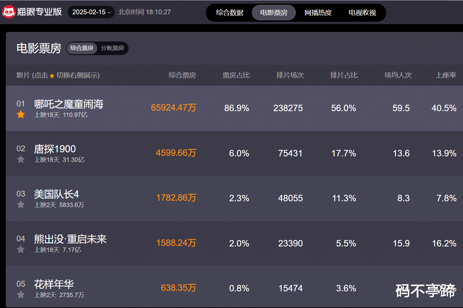Click the 75431 screenings count
This screenshot has height=308, width=463.
click(291, 153)
